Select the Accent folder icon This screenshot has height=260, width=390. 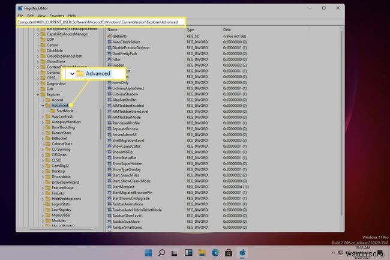coord(48,100)
